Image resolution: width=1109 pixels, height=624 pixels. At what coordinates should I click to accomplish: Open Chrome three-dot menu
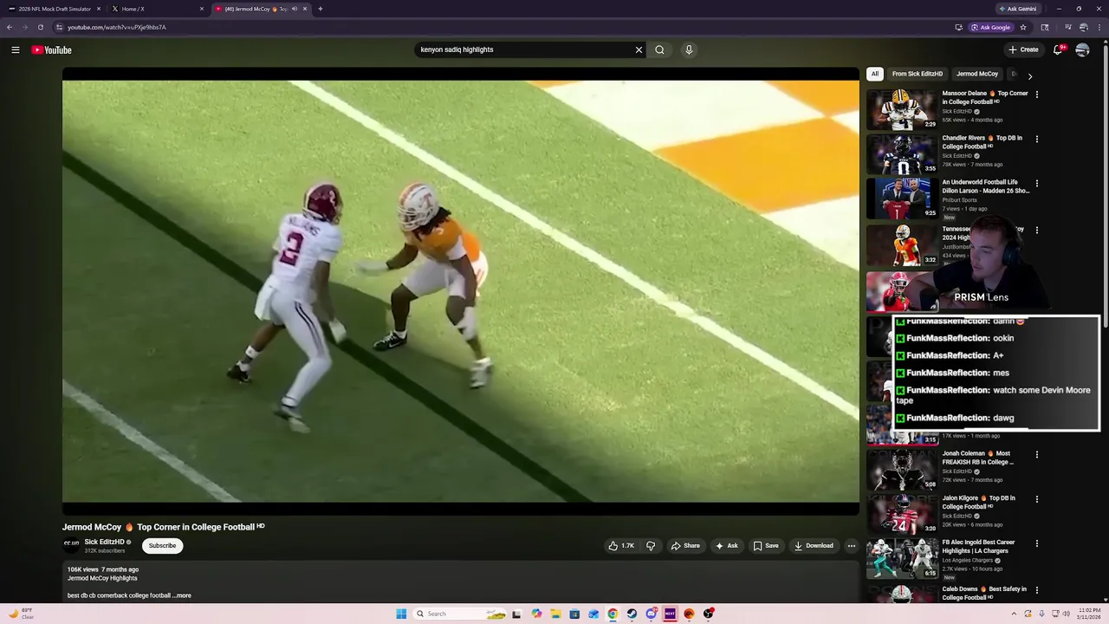tap(1099, 27)
